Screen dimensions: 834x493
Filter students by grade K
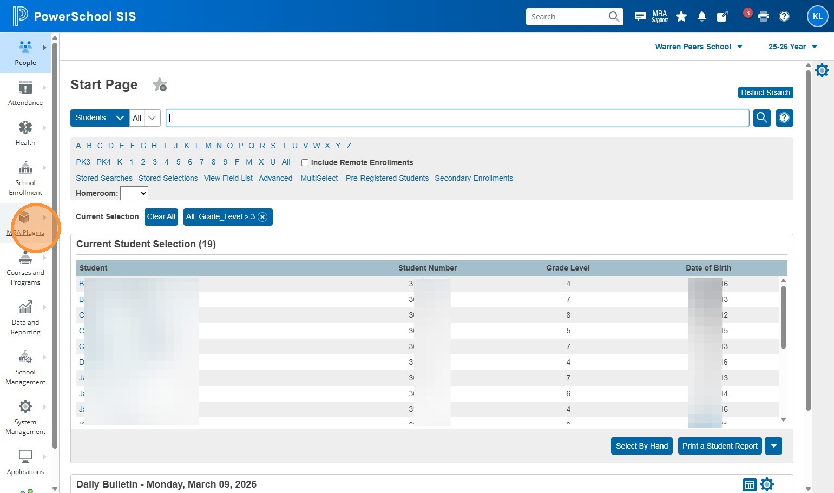pos(120,162)
